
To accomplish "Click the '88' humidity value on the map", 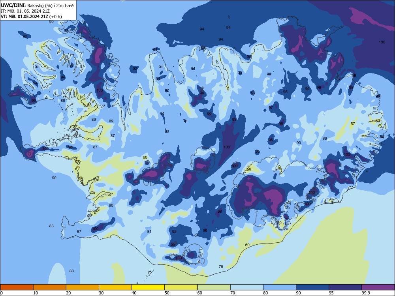I will (63, 100).
